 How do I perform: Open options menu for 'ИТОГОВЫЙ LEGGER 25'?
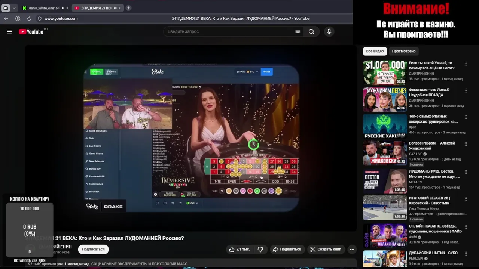[x=466, y=198]
